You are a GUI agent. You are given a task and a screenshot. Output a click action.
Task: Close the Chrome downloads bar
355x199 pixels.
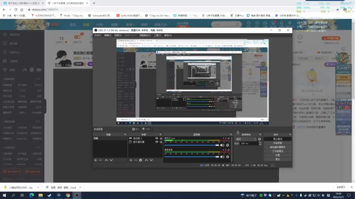point(351,187)
